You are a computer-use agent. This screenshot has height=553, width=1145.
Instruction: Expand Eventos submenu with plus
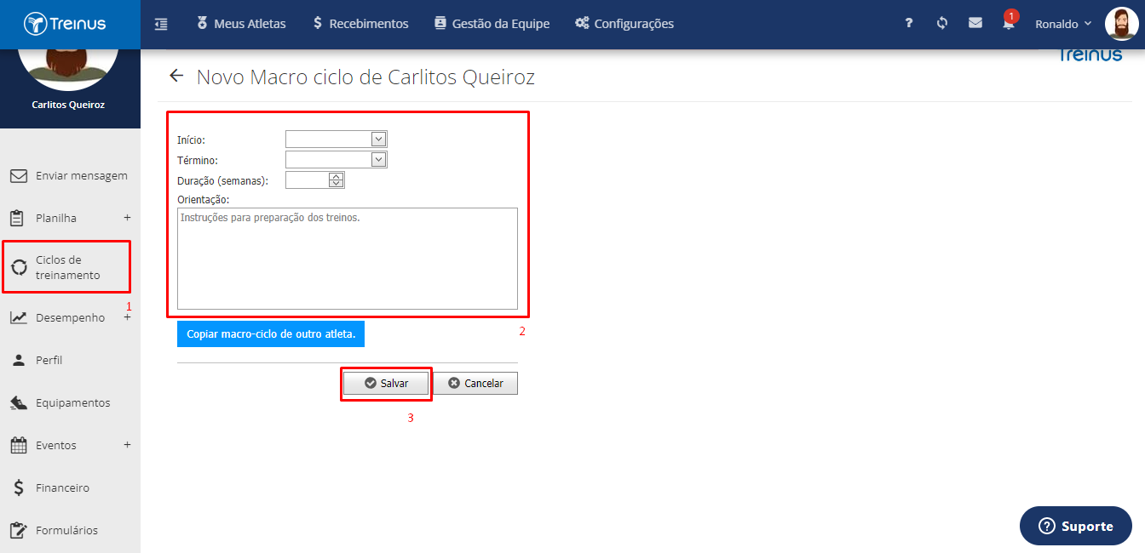pyautogui.click(x=127, y=445)
